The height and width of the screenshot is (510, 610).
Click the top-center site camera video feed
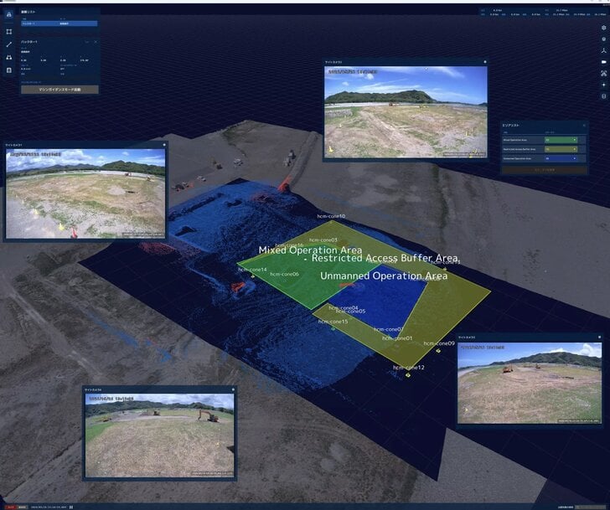coord(406,112)
